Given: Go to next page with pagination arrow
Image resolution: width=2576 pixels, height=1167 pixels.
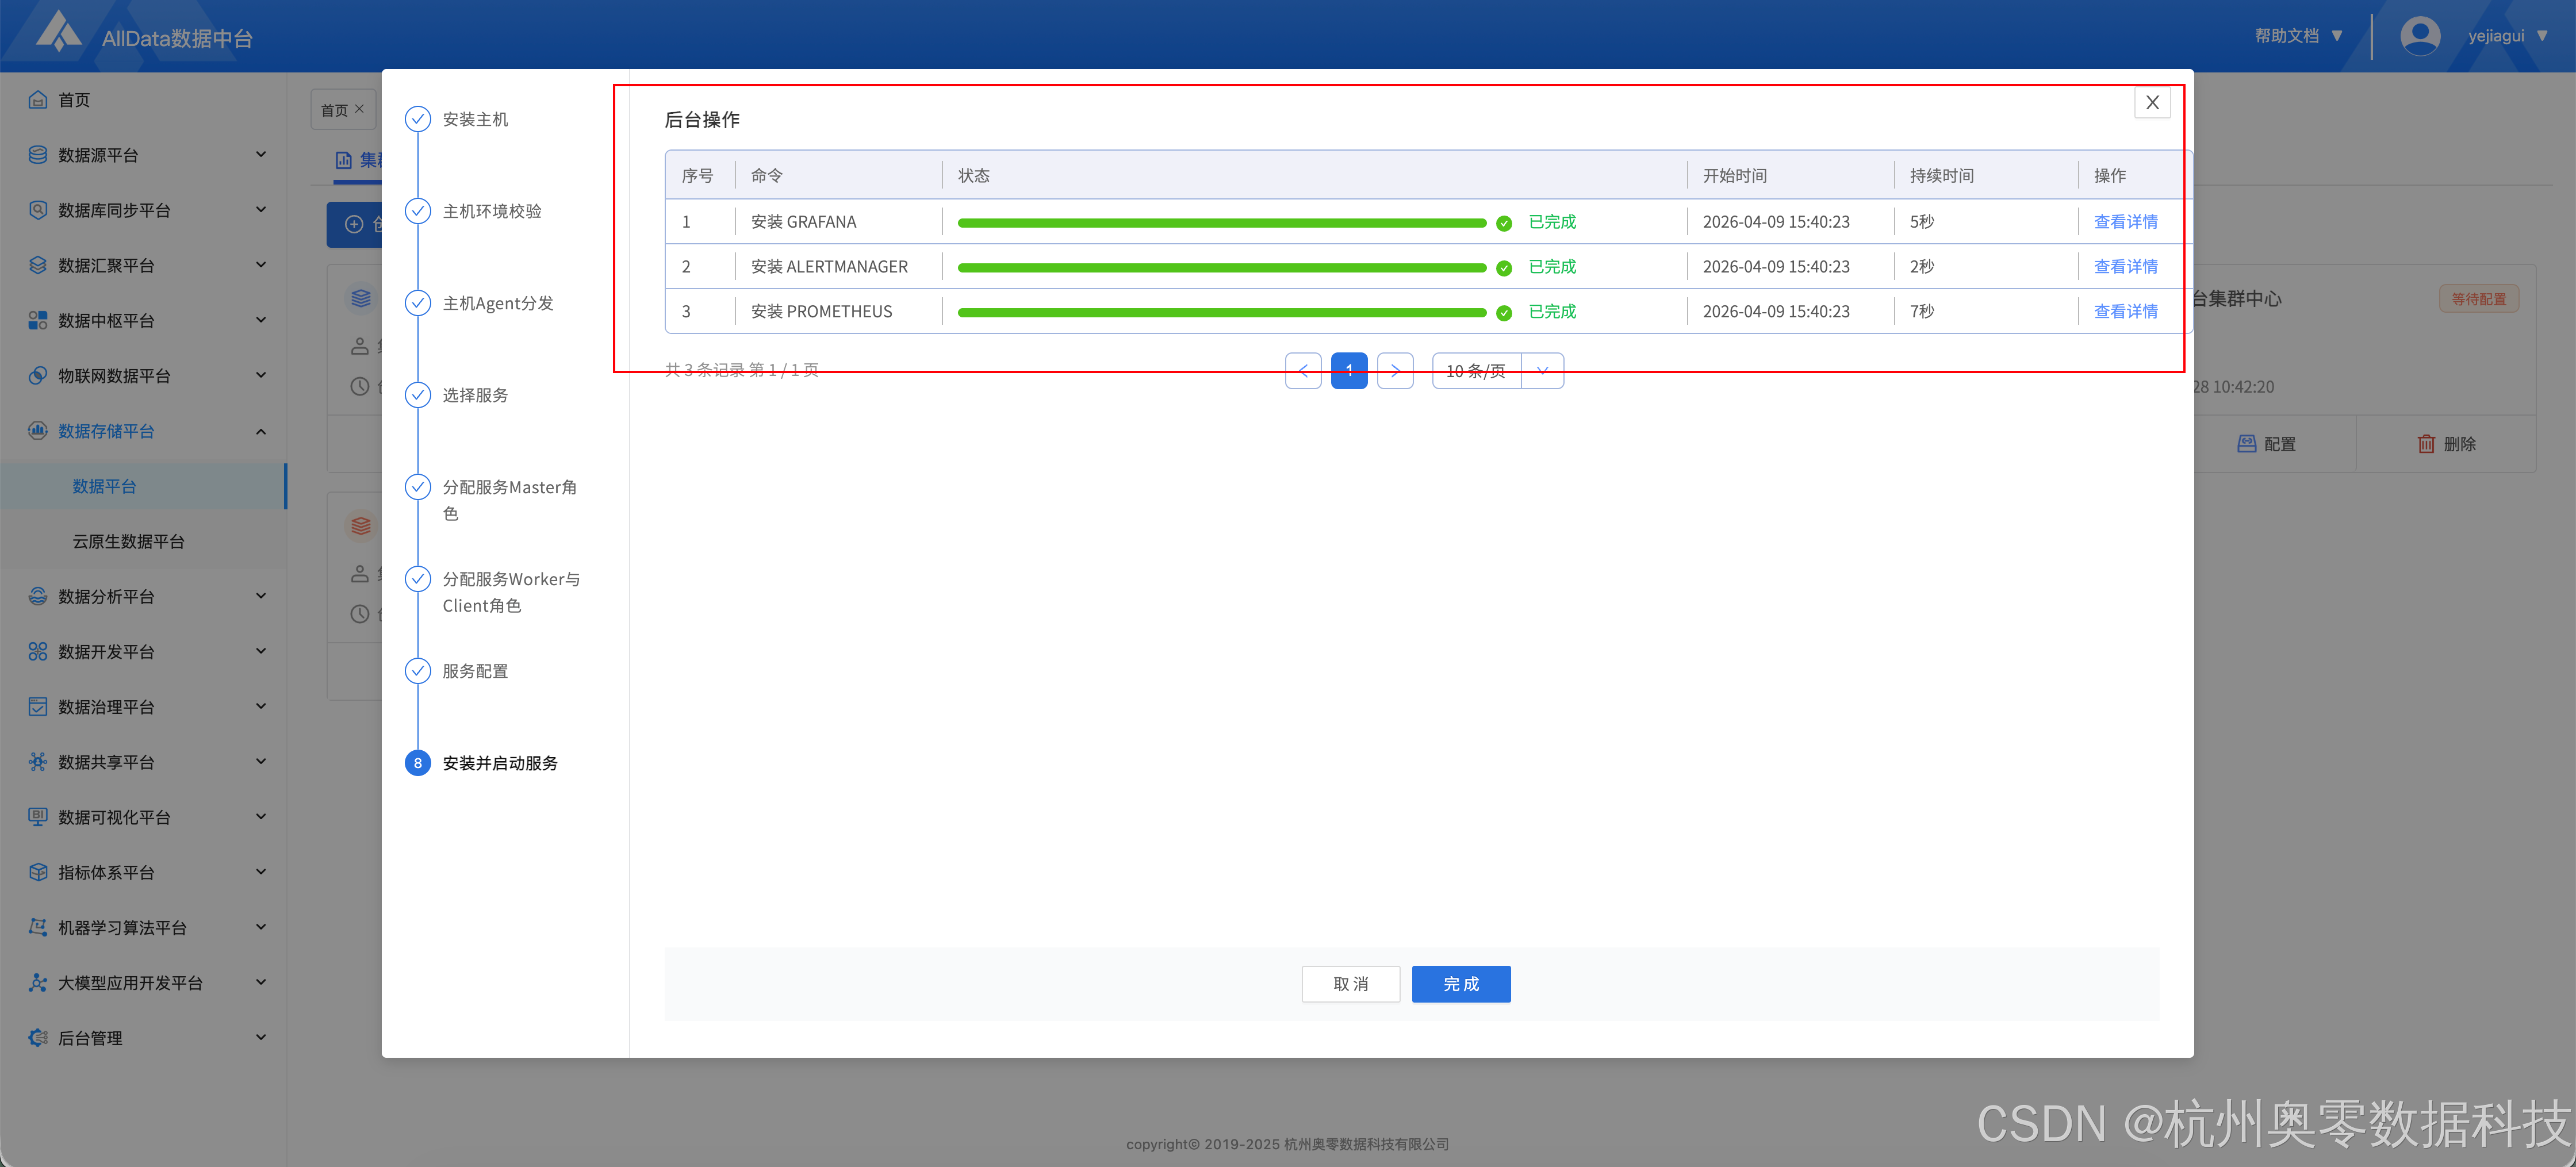Looking at the screenshot, I should pyautogui.click(x=1395, y=371).
